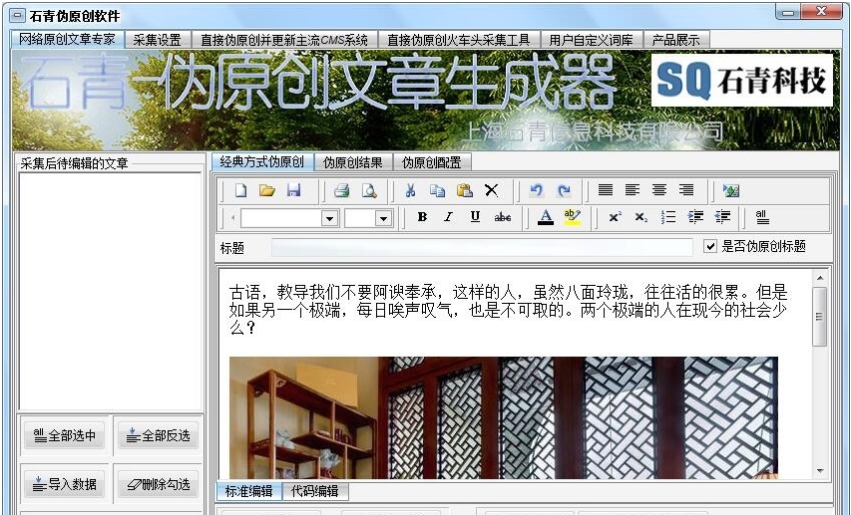This screenshot has height=515, width=851.
Task: Switch to 代码编辑 mode tab
Action: click(315, 491)
